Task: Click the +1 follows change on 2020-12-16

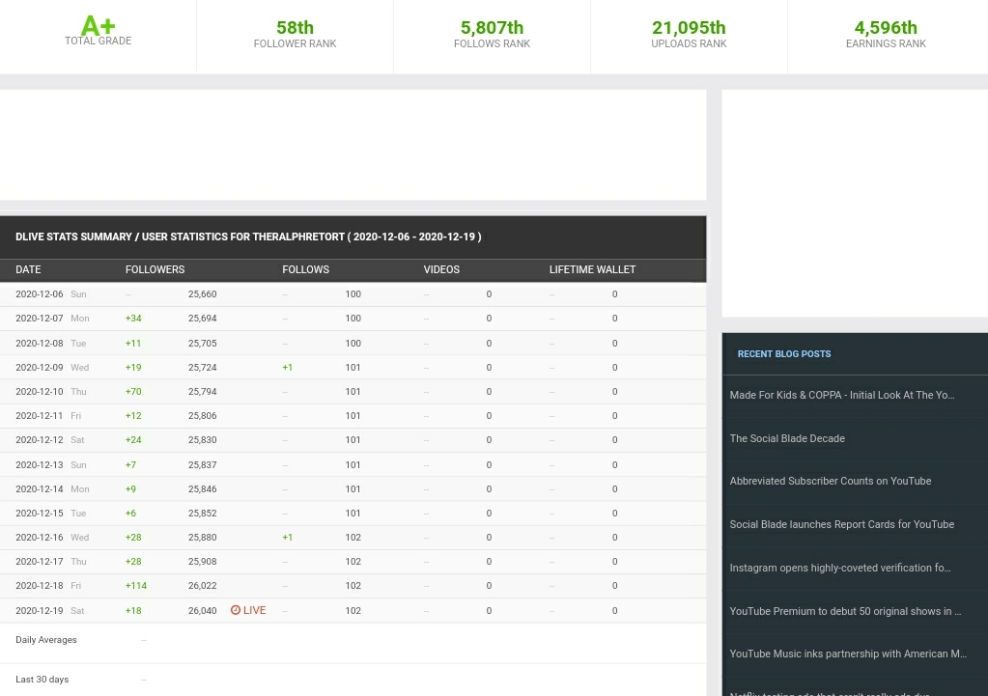Action: (x=288, y=538)
